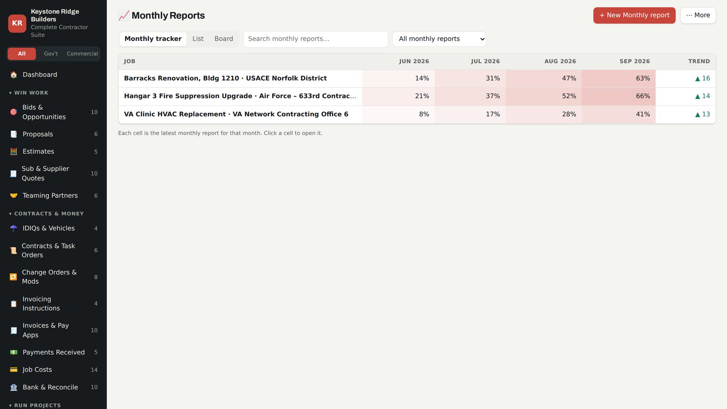Select the Monthly tracker tab
This screenshot has height=409, width=727.
[x=153, y=39]
